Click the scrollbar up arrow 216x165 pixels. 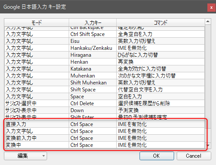tap(208, 22)
